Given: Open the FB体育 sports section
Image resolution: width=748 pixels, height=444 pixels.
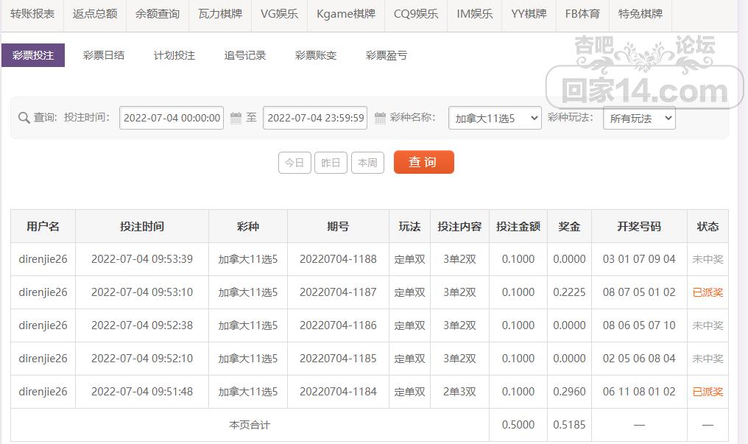Looking at the screenshot, I should pyautogui.click(x=582, y=13).
